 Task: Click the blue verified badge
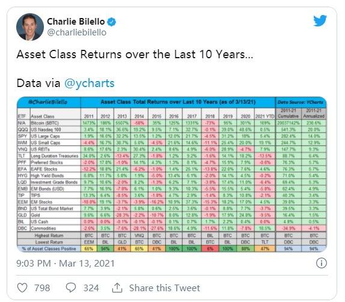111,22
